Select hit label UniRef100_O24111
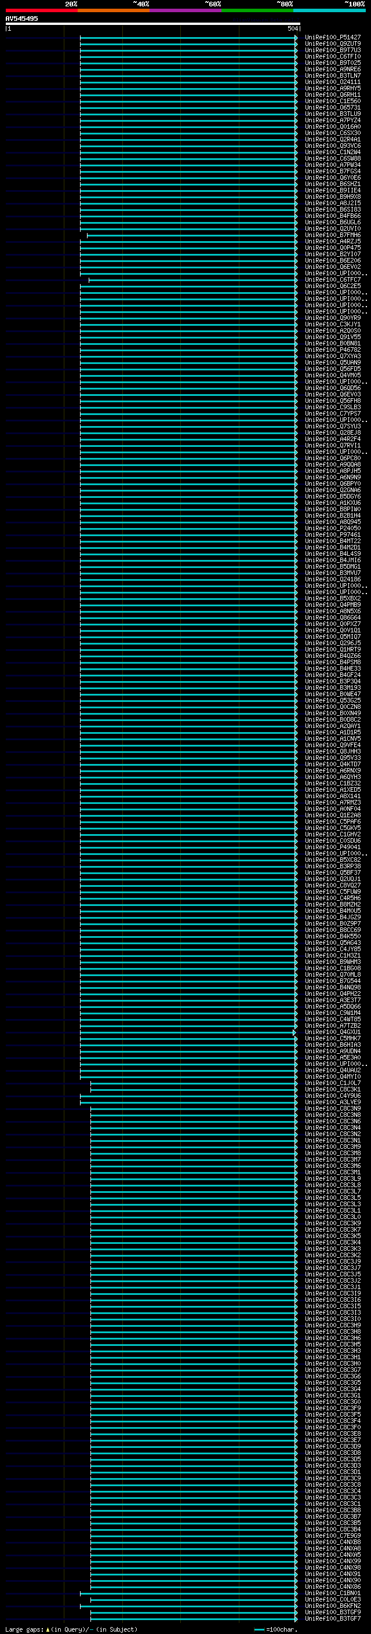 [333, 82]
